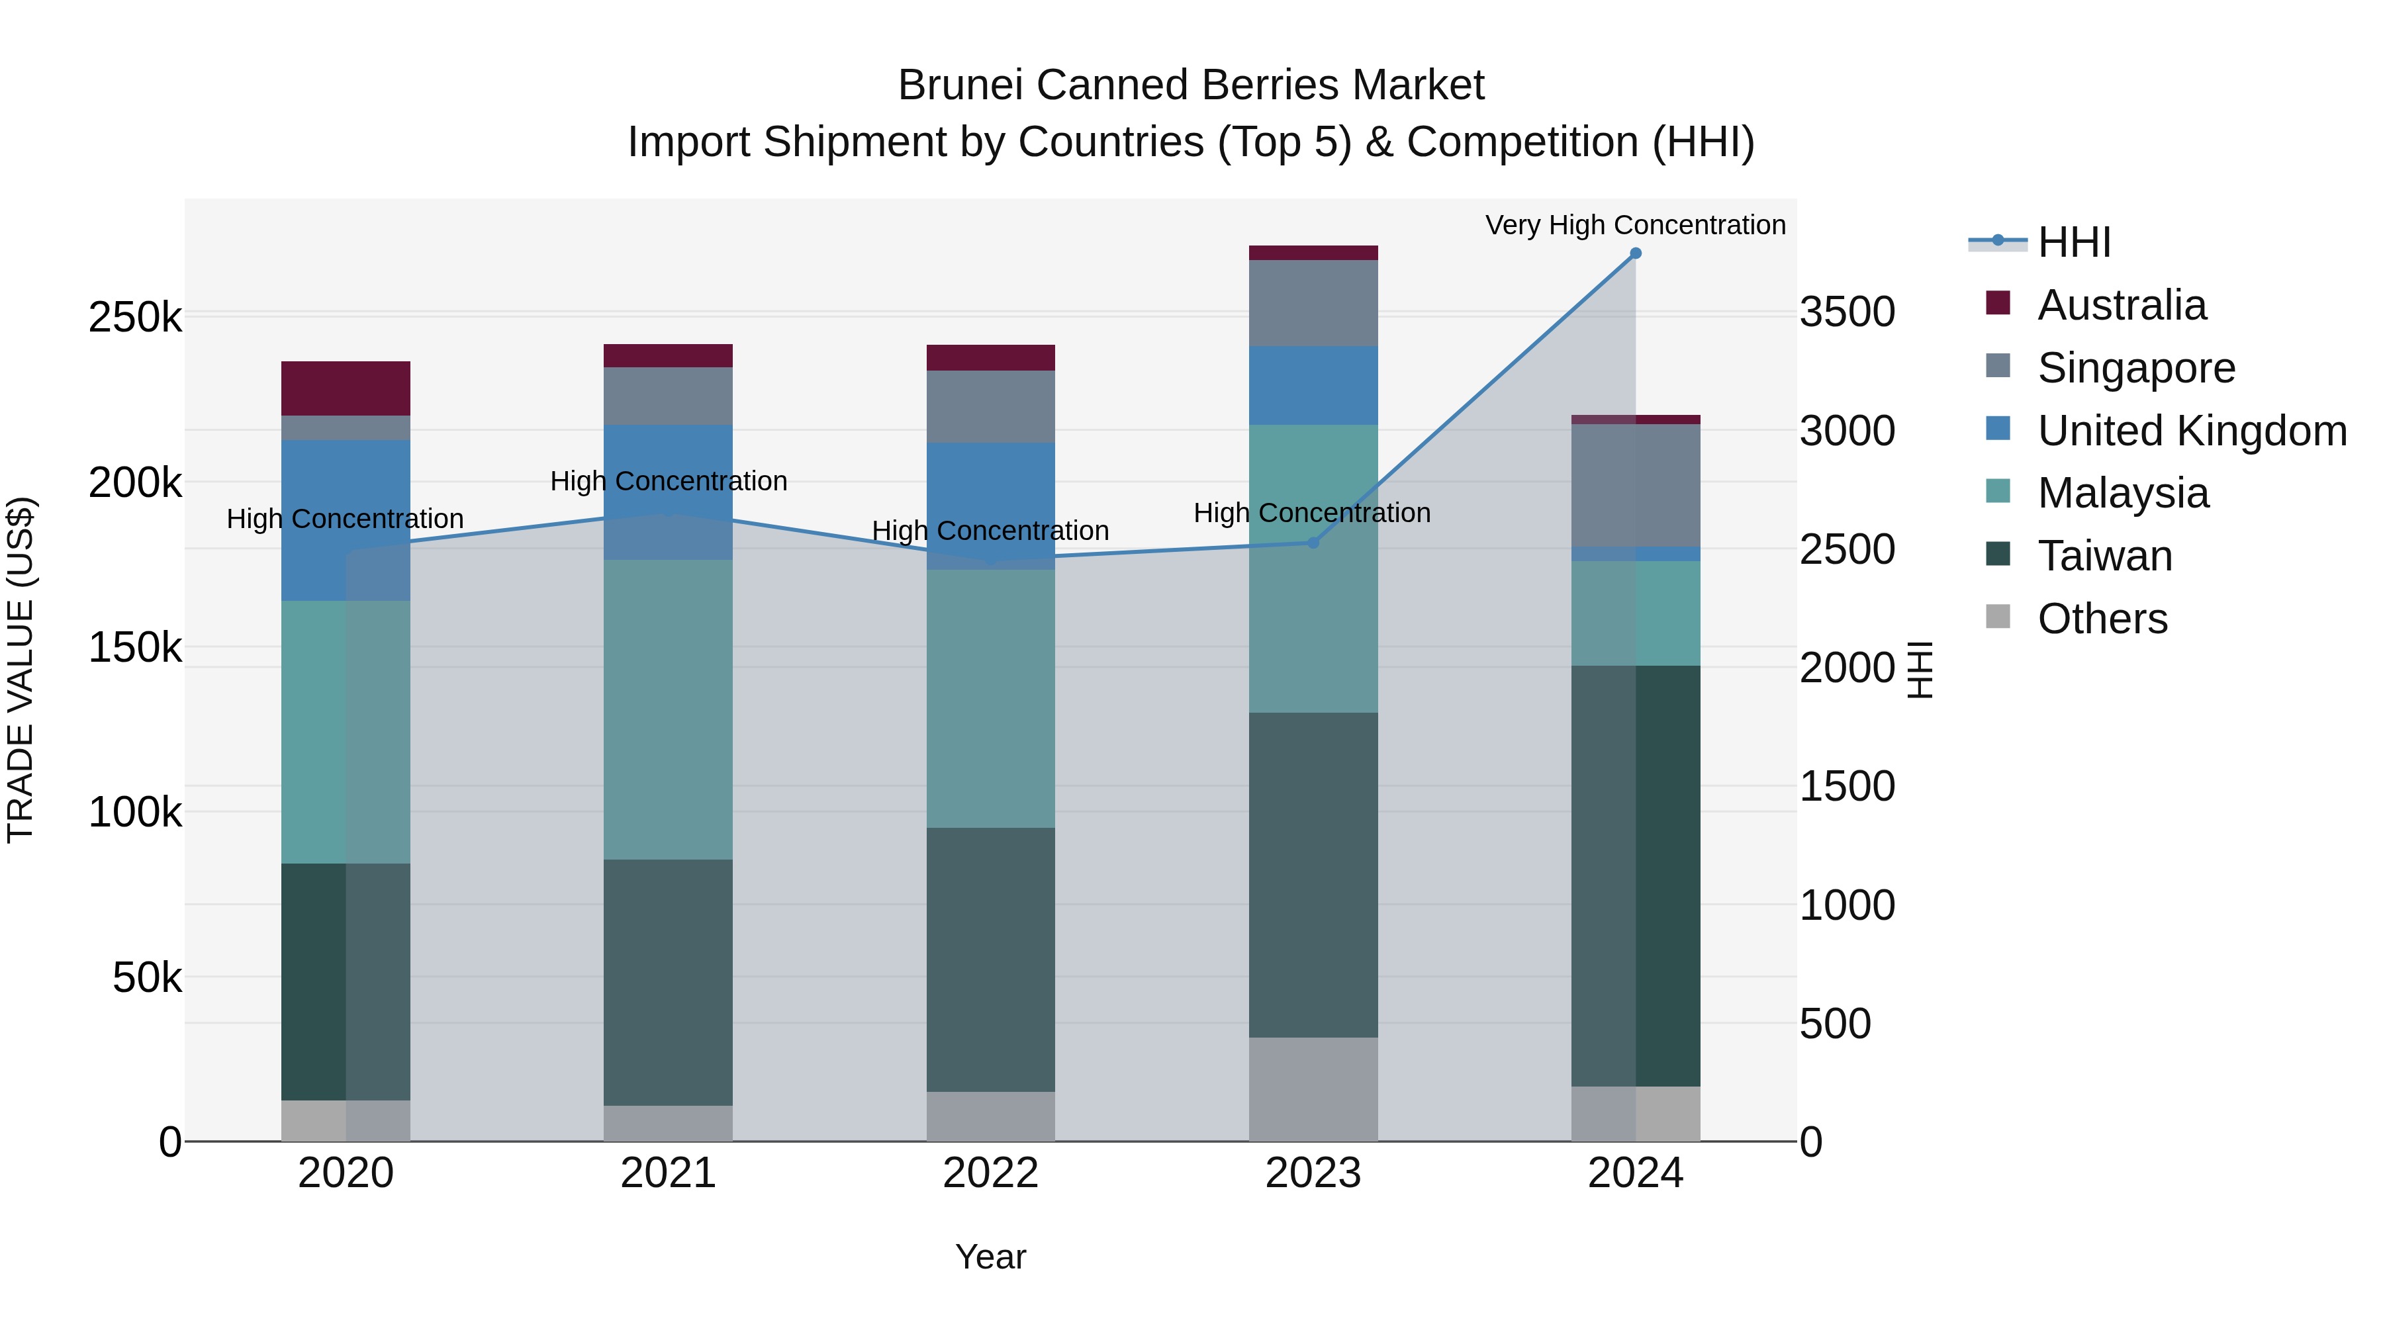
Task: Toggle the HHI line in the legend
Action: tap(2040, 242)
